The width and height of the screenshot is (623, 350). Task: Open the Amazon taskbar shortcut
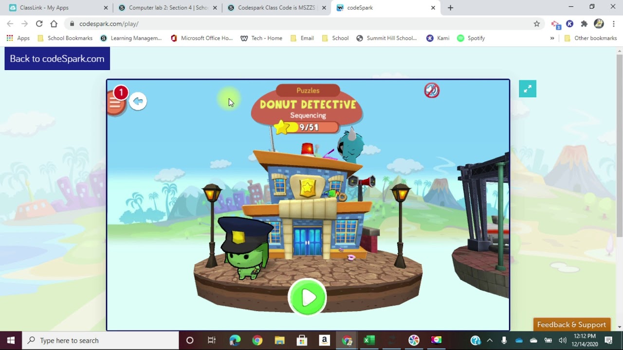pos(324,340)
